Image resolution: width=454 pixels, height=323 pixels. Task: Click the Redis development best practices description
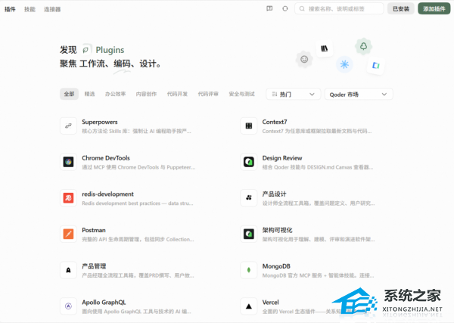138,203
